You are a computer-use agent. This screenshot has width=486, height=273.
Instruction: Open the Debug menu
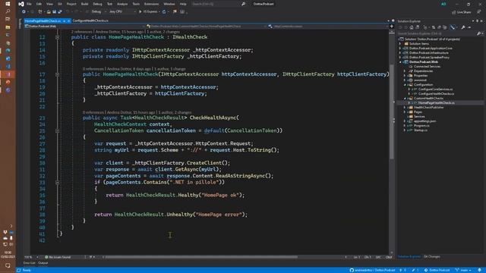pyautogui.click(x=97, y=4)
